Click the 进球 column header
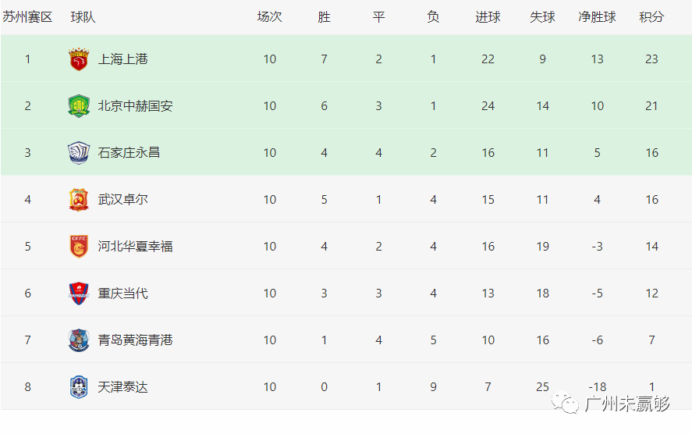This screenshot has width=692, height=434. pos(488,16)
